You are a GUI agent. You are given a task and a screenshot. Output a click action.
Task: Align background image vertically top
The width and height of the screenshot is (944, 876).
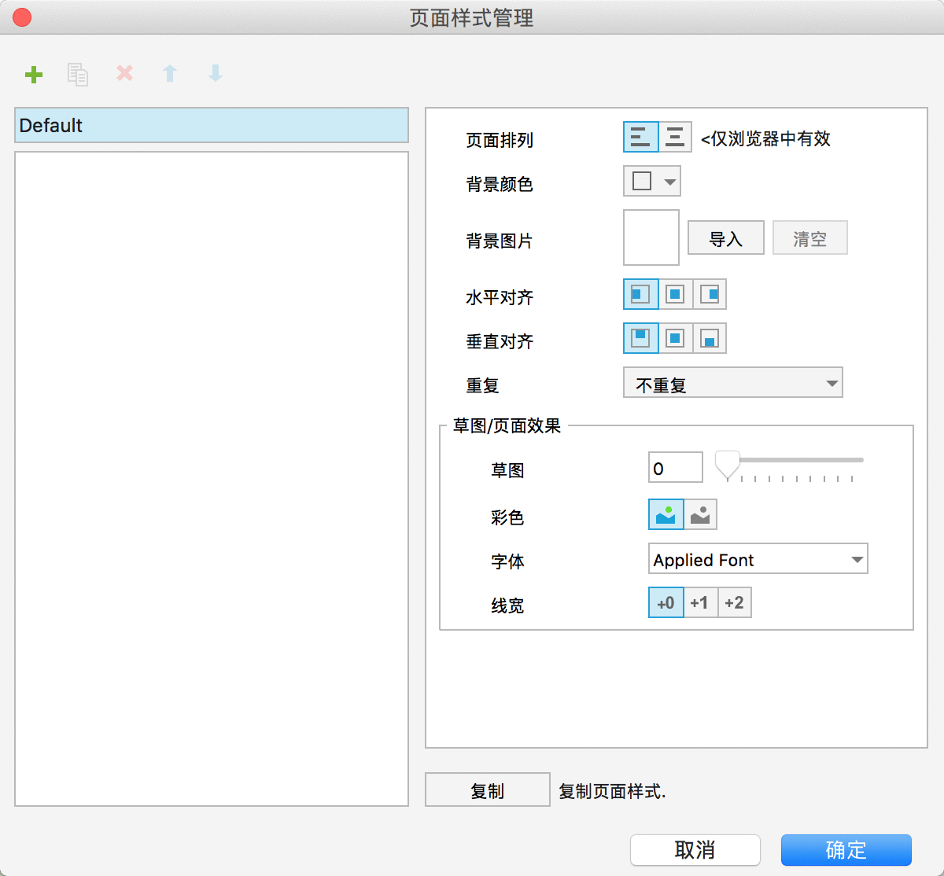pyautogui.click(x=640, y=338)
